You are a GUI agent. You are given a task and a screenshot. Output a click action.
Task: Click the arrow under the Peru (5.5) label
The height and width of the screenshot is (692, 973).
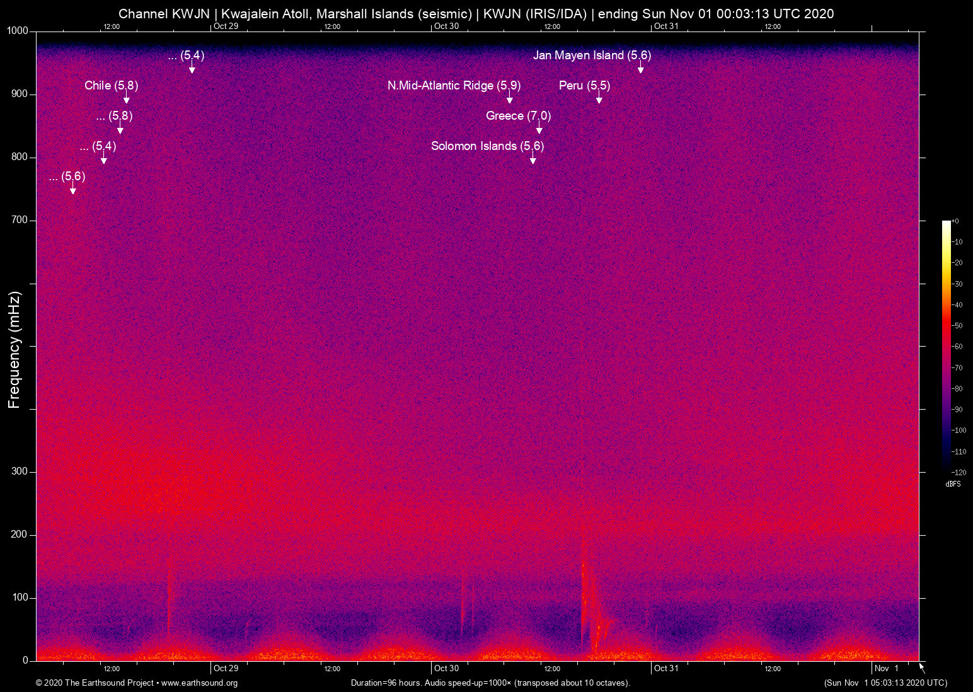(599, 98)
